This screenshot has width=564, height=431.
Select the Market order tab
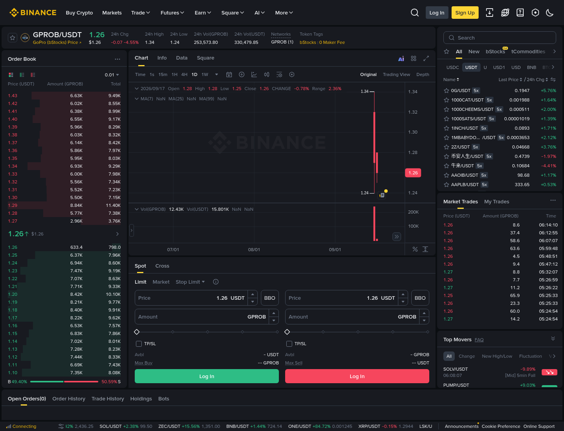161,282
